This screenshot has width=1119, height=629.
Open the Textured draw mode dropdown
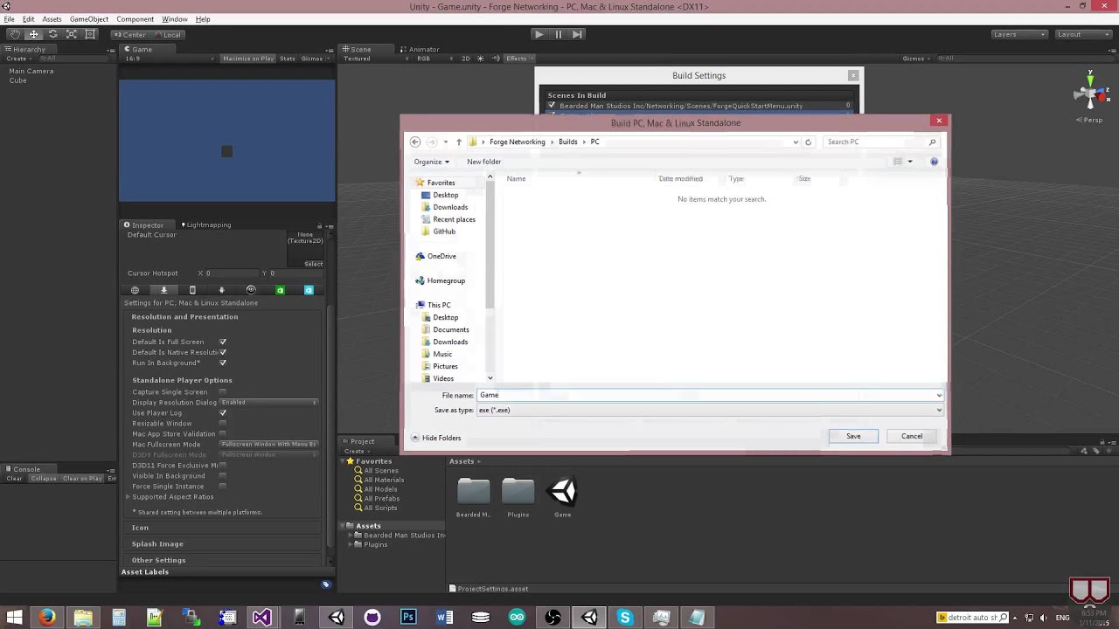(x=376, y=59)
